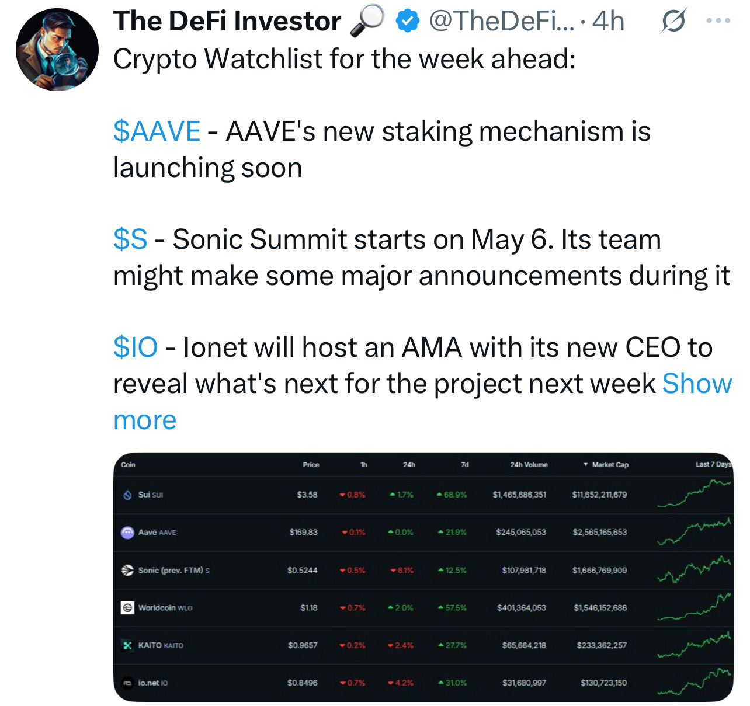This screenshot has width=750, height=706.
Task: Open the $IO cashtag link
Action: coord(136,347)
